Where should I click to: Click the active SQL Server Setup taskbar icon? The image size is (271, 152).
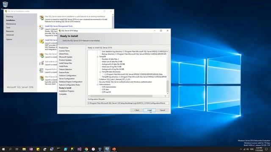(107, 149)
